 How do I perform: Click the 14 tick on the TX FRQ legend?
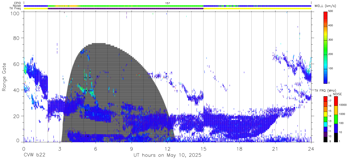[x=330, y=116]
